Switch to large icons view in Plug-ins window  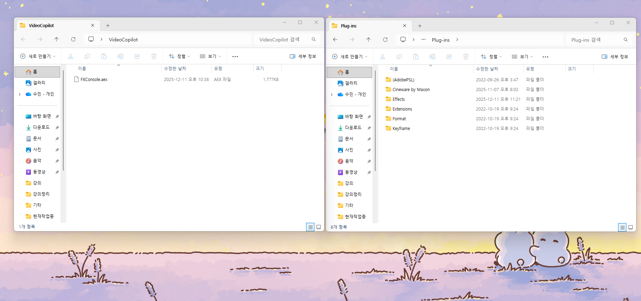click(x=631, y=227)
